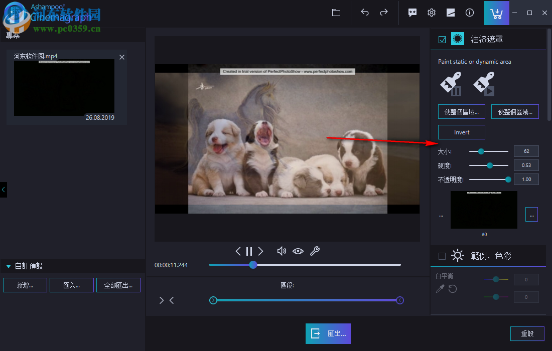This screenshot has height=351, width=552.
Task: Open the shopping cart purchase button
Action: coord(496,13)
